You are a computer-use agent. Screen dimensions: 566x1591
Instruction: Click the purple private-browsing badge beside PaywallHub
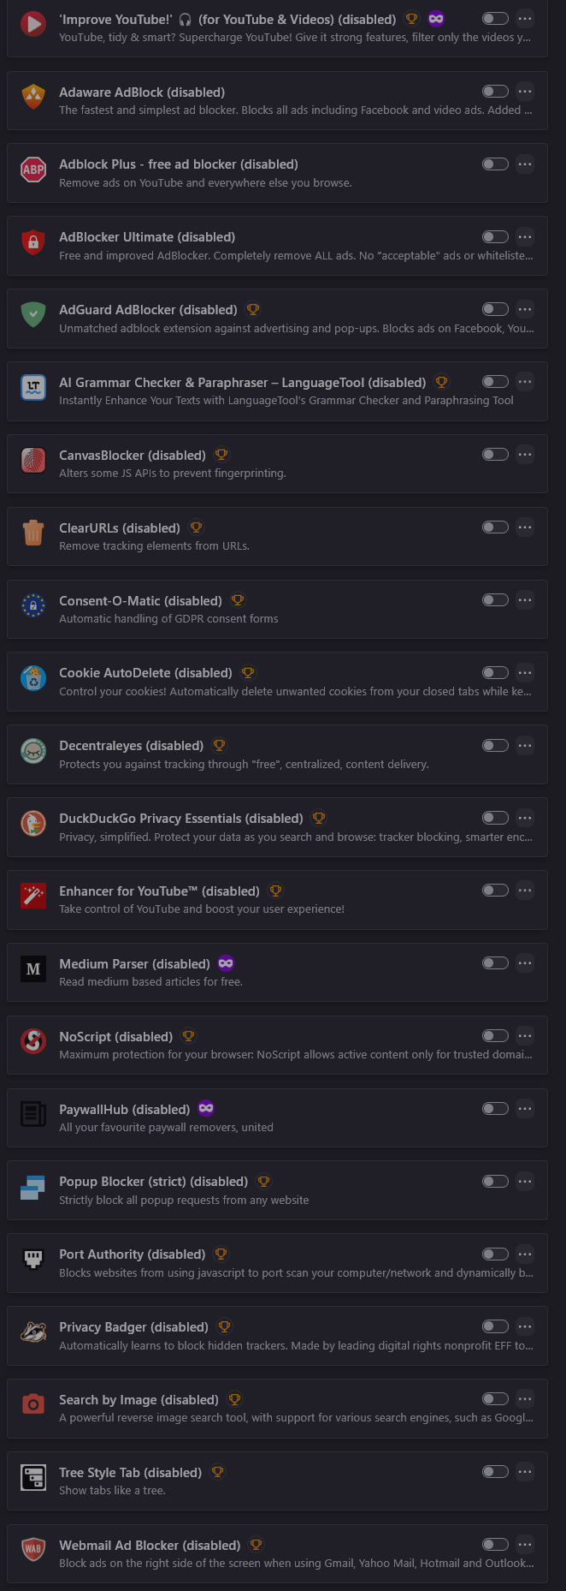point(206,1109)
